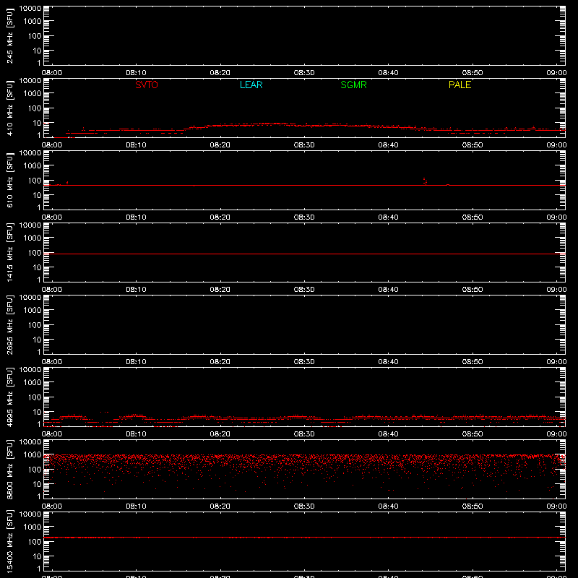Click 08:10 time label under 1415 MHz panel
Screen dimensions: 578x578
coord(136,290)
